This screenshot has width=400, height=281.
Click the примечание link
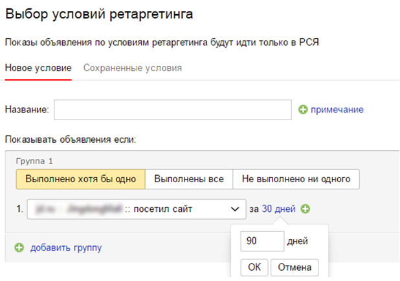[x=337, y=110]
